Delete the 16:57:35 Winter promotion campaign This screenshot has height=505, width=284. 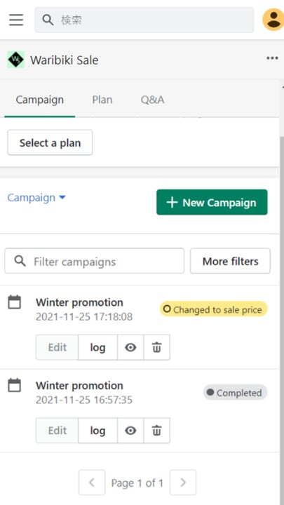click(x=157, y=430)
